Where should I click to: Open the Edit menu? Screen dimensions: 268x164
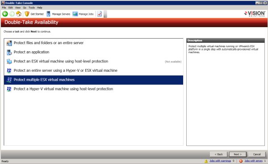click(x=11, y=8)
